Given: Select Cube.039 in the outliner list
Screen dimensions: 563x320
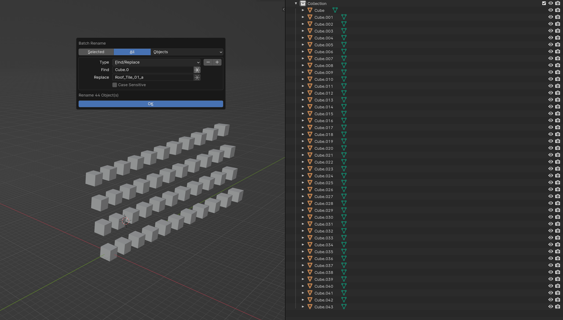Looking at the screenshot, I should click(324, 280).
